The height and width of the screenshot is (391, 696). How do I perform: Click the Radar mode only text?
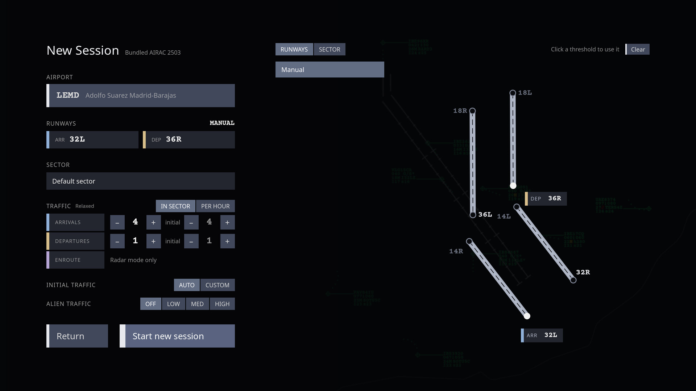click(133, 260)
